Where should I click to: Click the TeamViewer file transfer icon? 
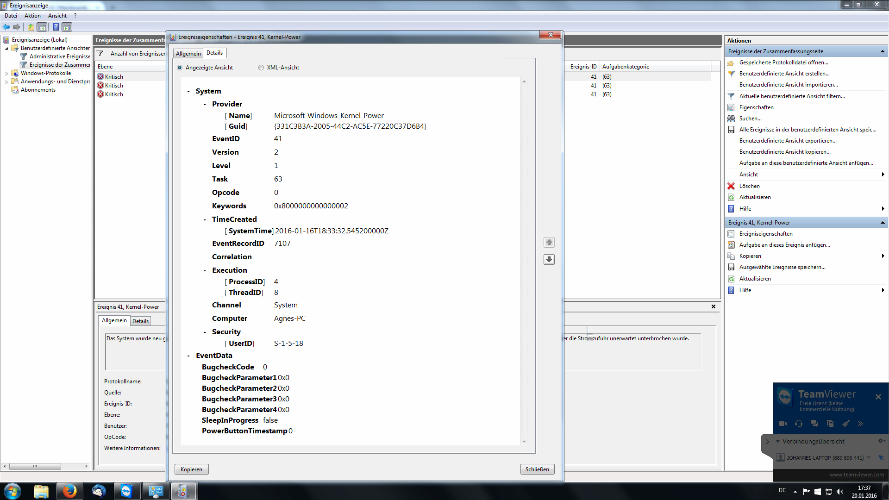(830, 424)
